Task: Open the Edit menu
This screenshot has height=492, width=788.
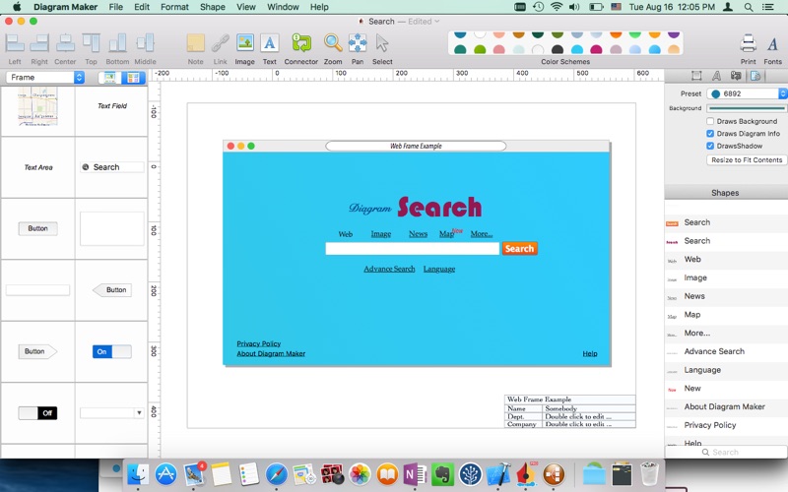Action: [142, 7]
